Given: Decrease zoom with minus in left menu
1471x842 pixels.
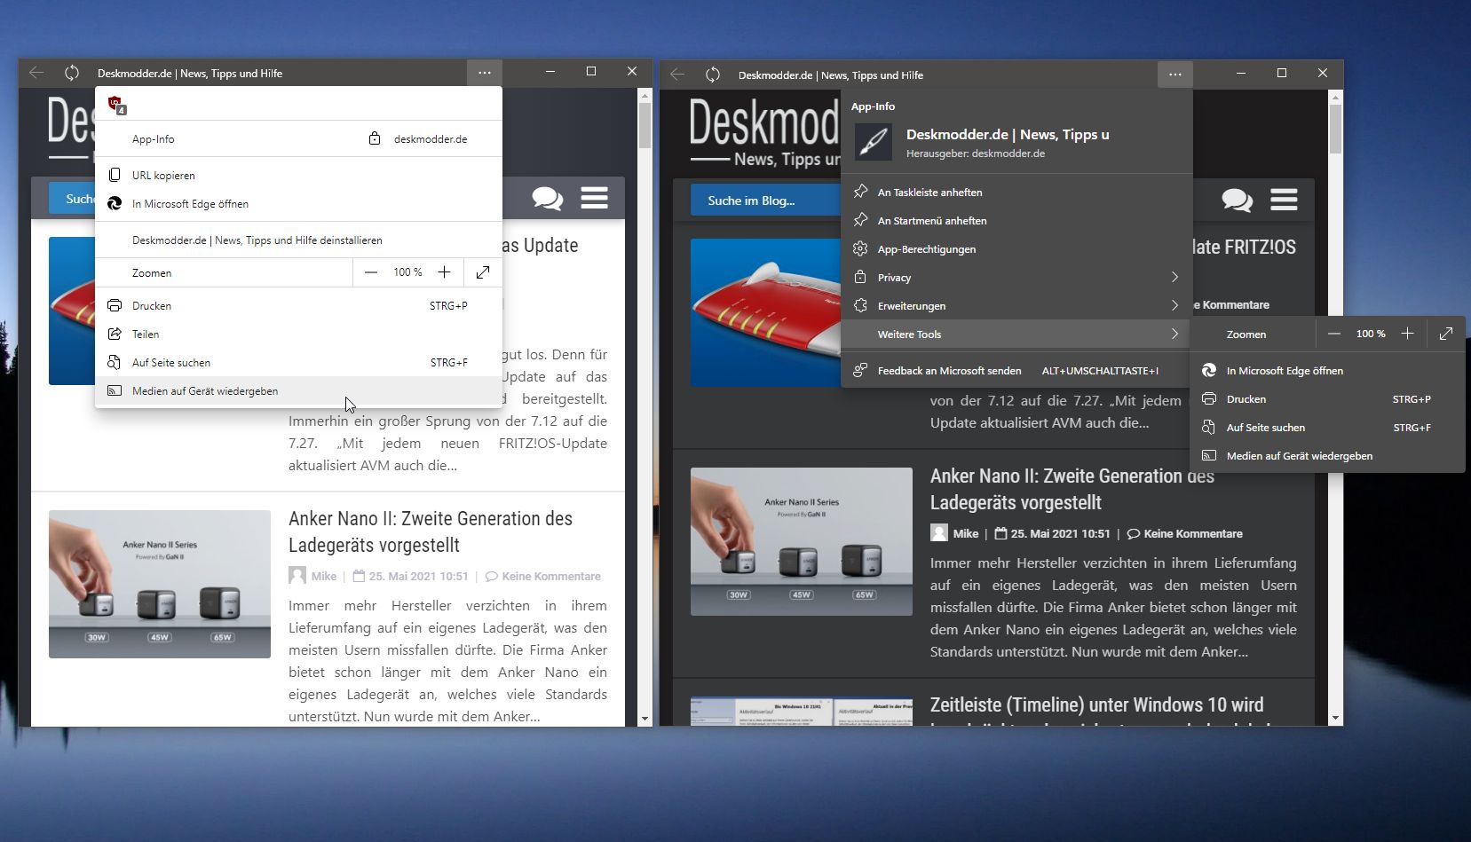Looking at the screenshot, I should 371,272.
